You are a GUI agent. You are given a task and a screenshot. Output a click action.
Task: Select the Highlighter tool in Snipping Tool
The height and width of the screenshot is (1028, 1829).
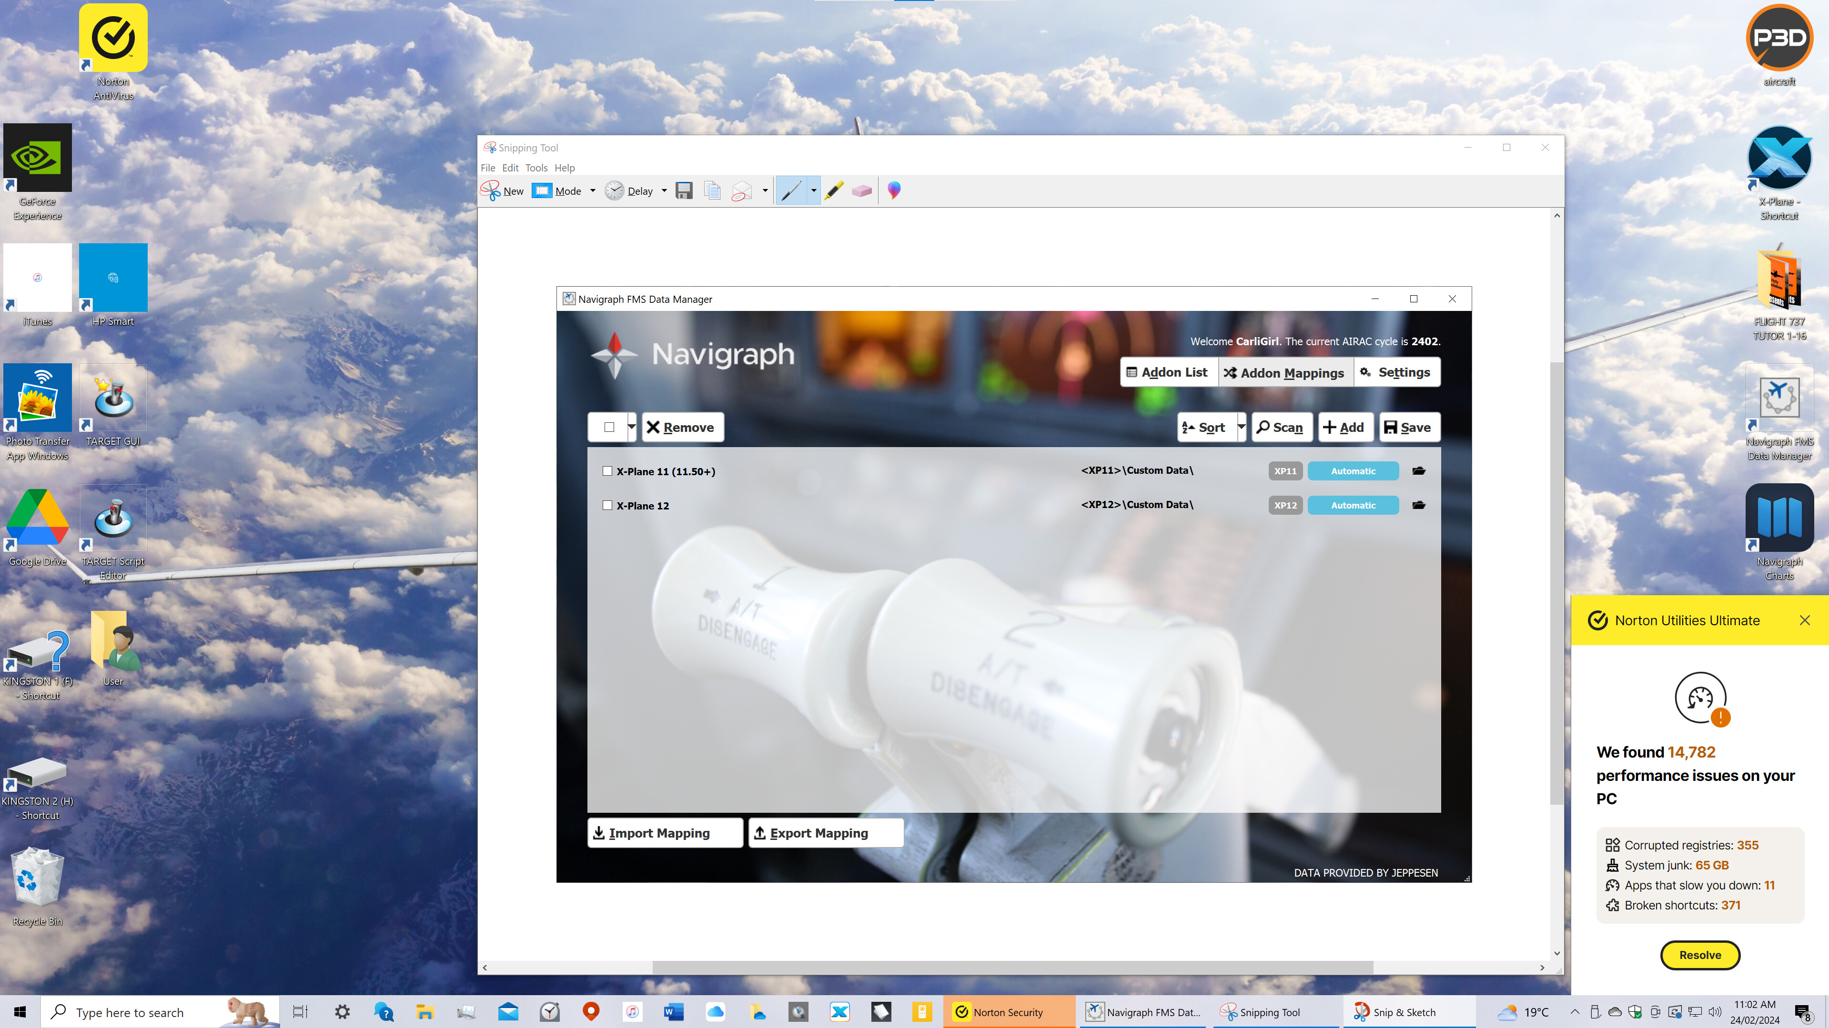click(834, 191)
